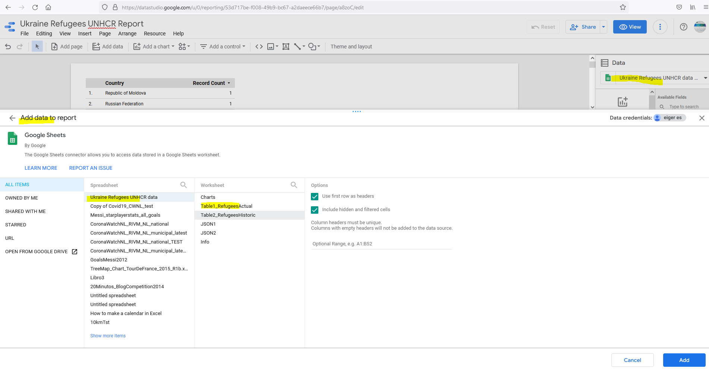Select the Charts worksheet

click(x=250, y=197)
